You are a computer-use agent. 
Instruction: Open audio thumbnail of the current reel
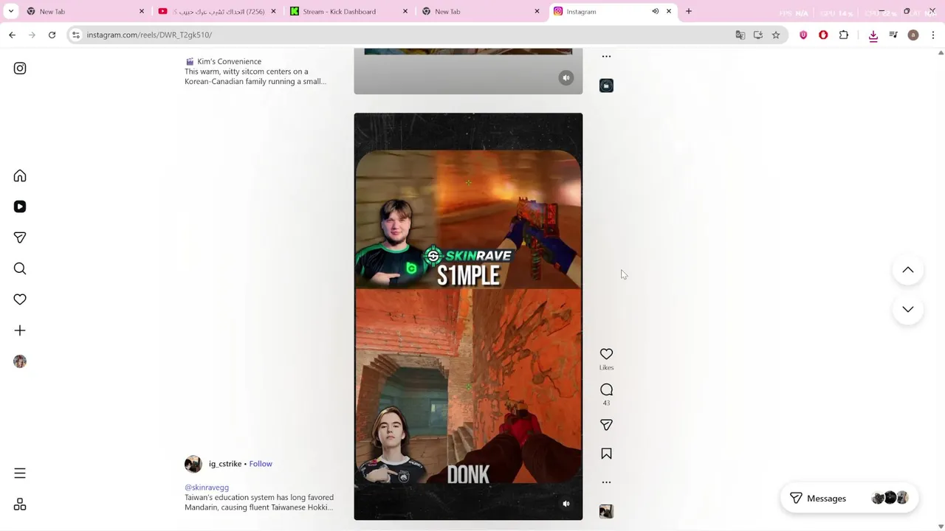pos(606,511)
